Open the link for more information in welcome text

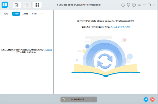pos(120,27)
